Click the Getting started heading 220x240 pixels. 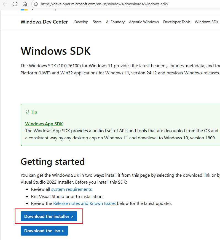(x=53, y=162)
